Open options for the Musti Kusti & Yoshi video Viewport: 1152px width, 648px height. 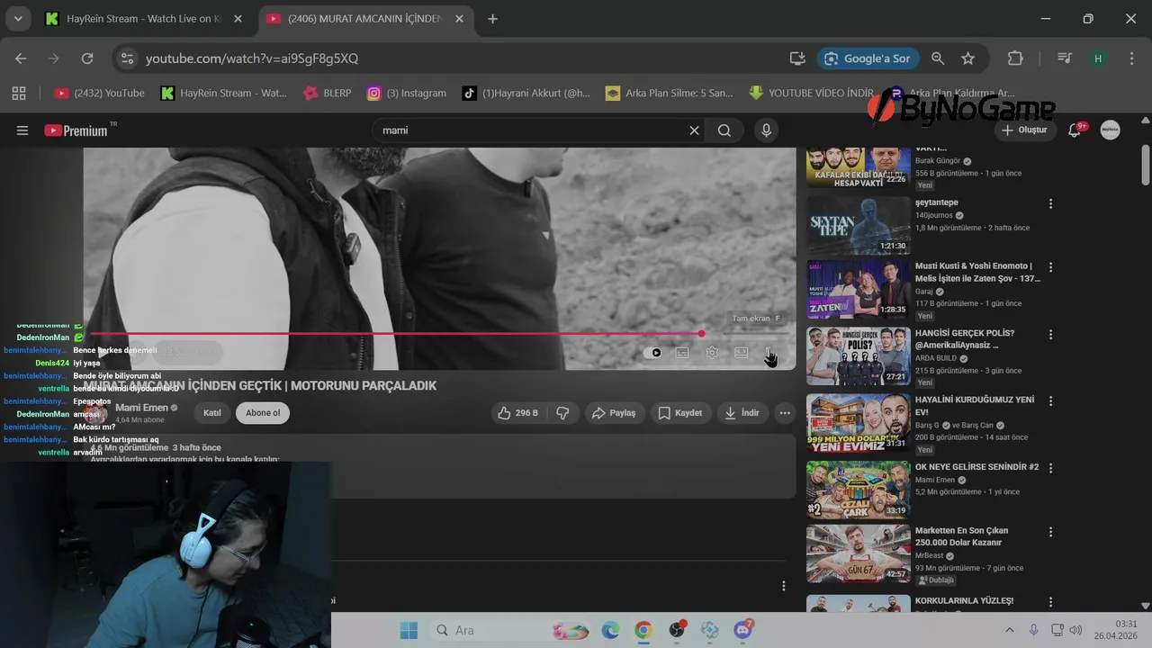coord(1050,267)
